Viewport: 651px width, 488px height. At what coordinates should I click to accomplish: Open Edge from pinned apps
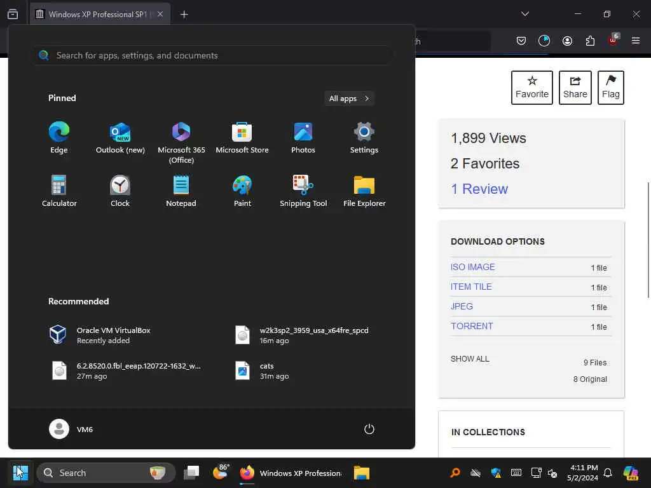pyautogui.click(x=59, y=138)
